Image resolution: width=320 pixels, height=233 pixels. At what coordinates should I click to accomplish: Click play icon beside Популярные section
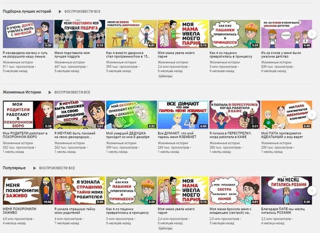[34, 168]
